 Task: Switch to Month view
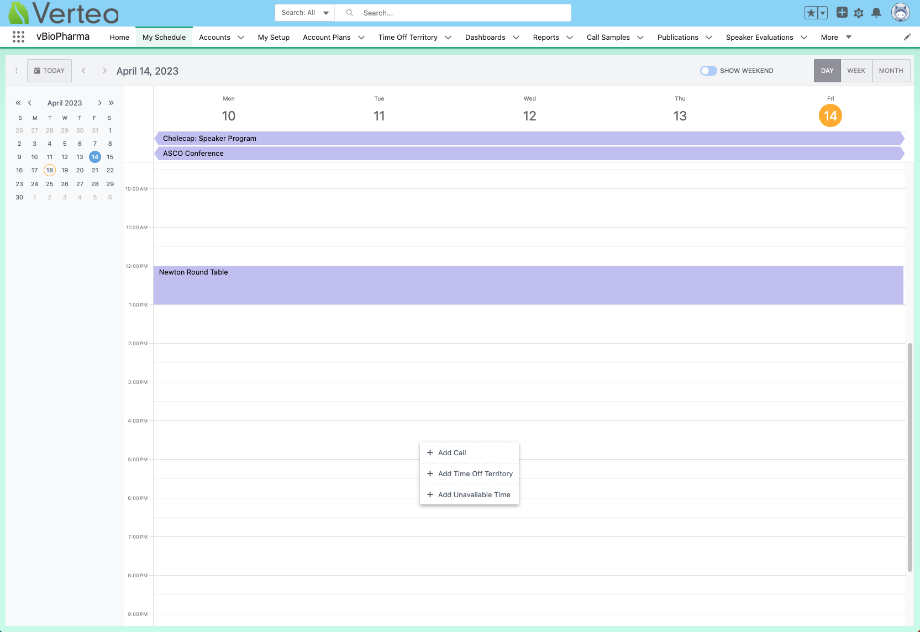click(x=891, y=71)
